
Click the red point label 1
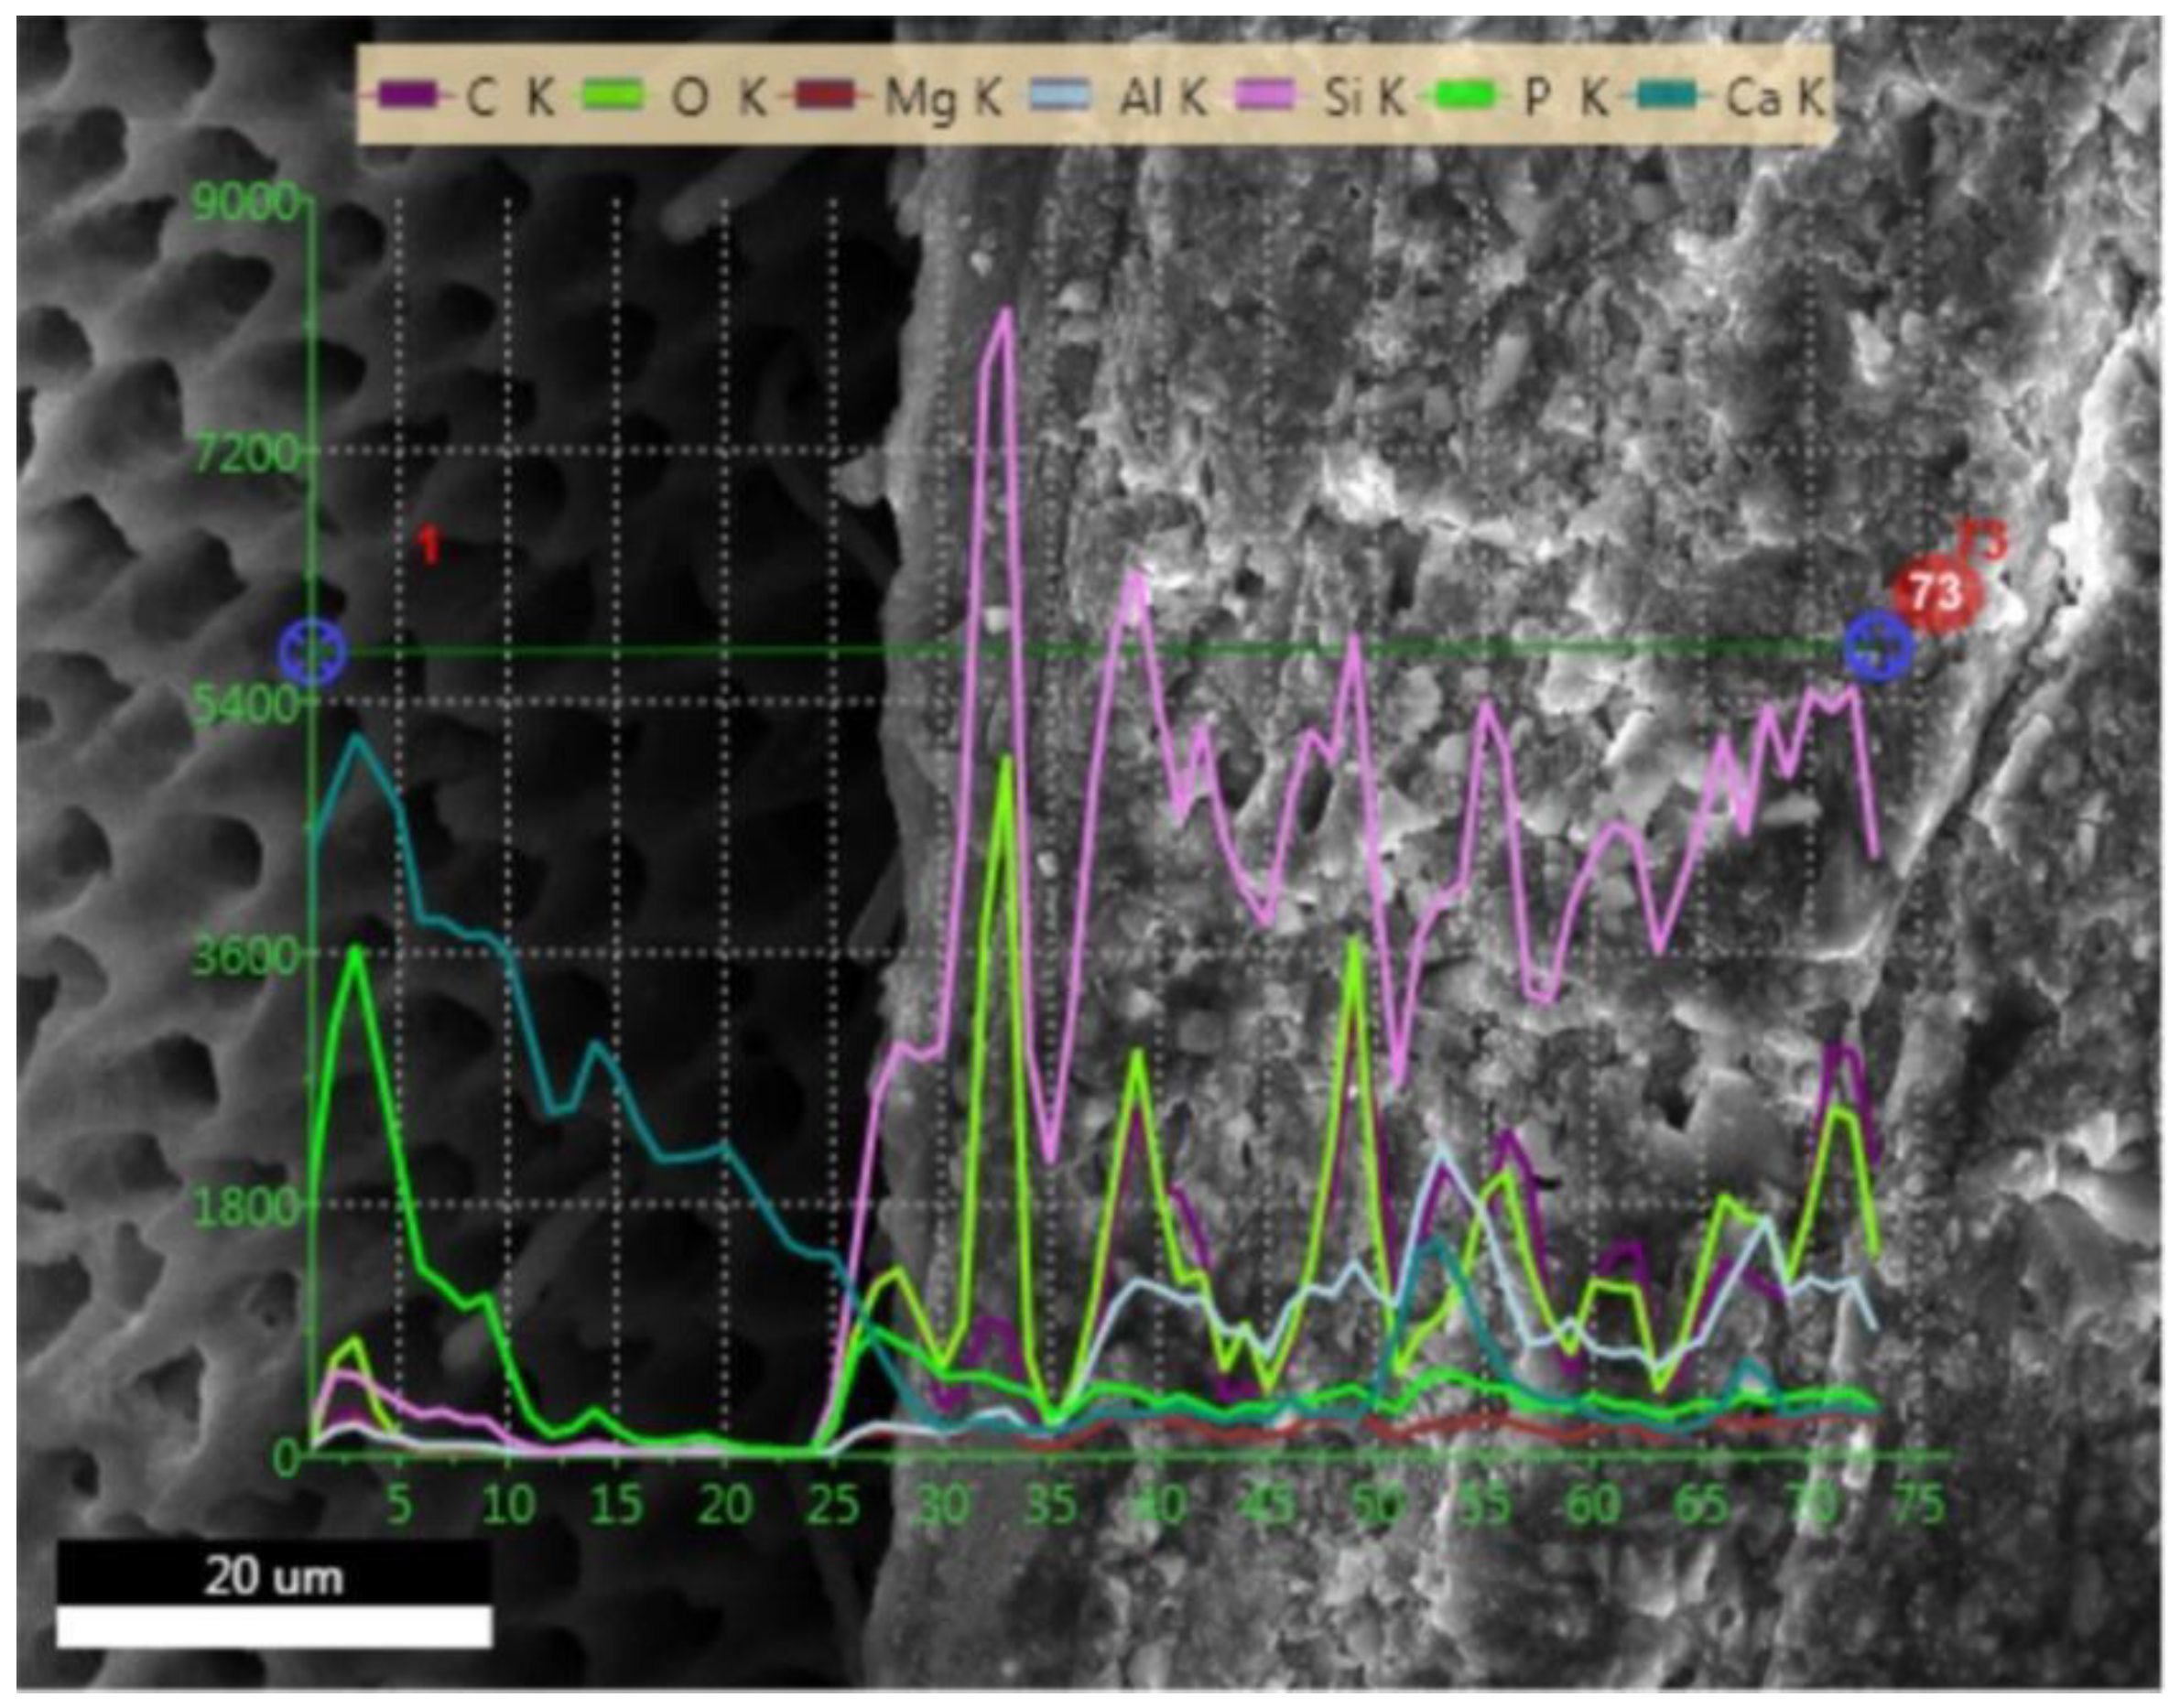(x=429, y=546)
